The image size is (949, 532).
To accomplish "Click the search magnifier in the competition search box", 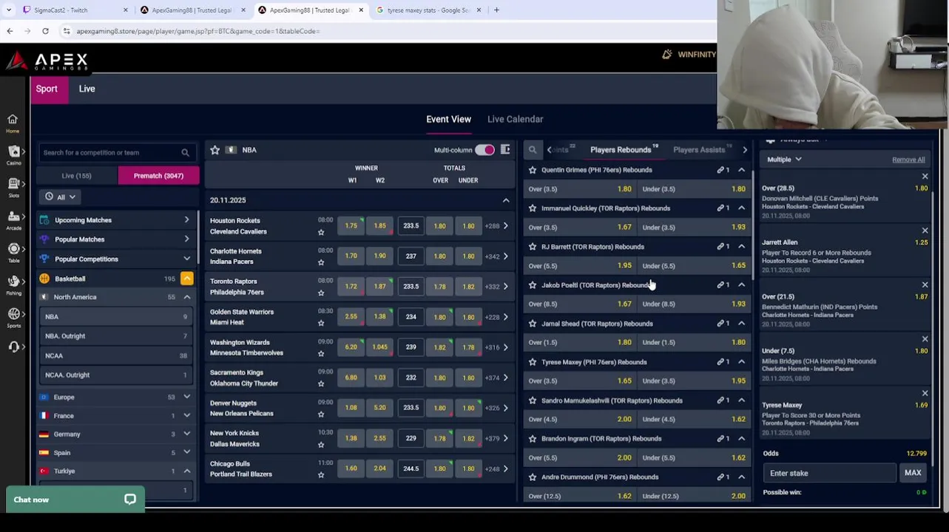I will pos(185,153).
